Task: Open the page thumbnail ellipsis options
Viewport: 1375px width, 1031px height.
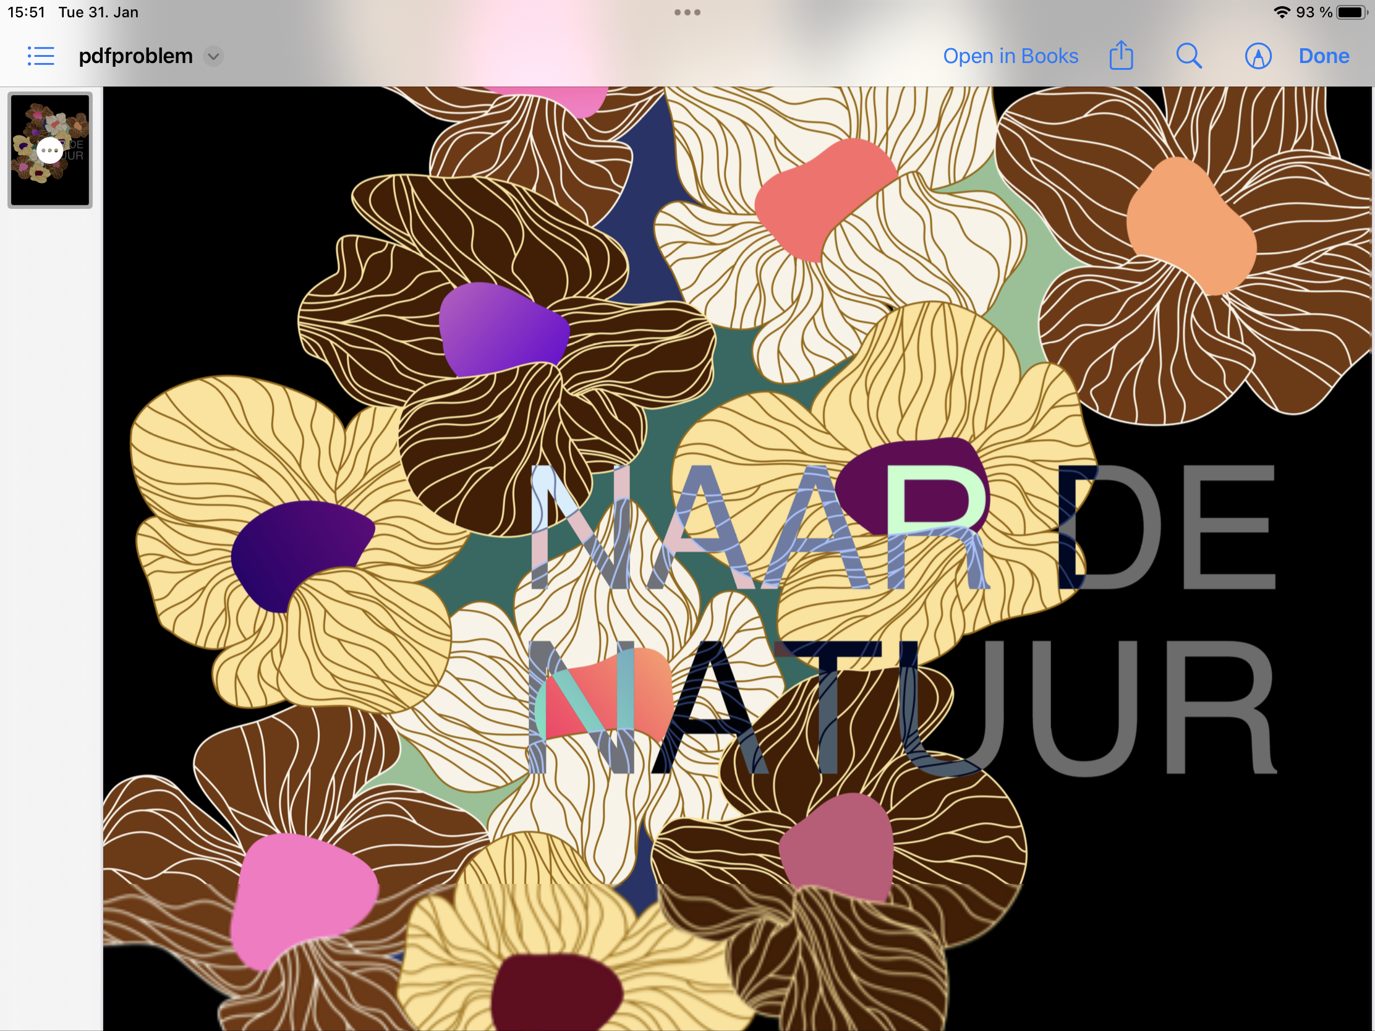Action: (x=49, y=150)
